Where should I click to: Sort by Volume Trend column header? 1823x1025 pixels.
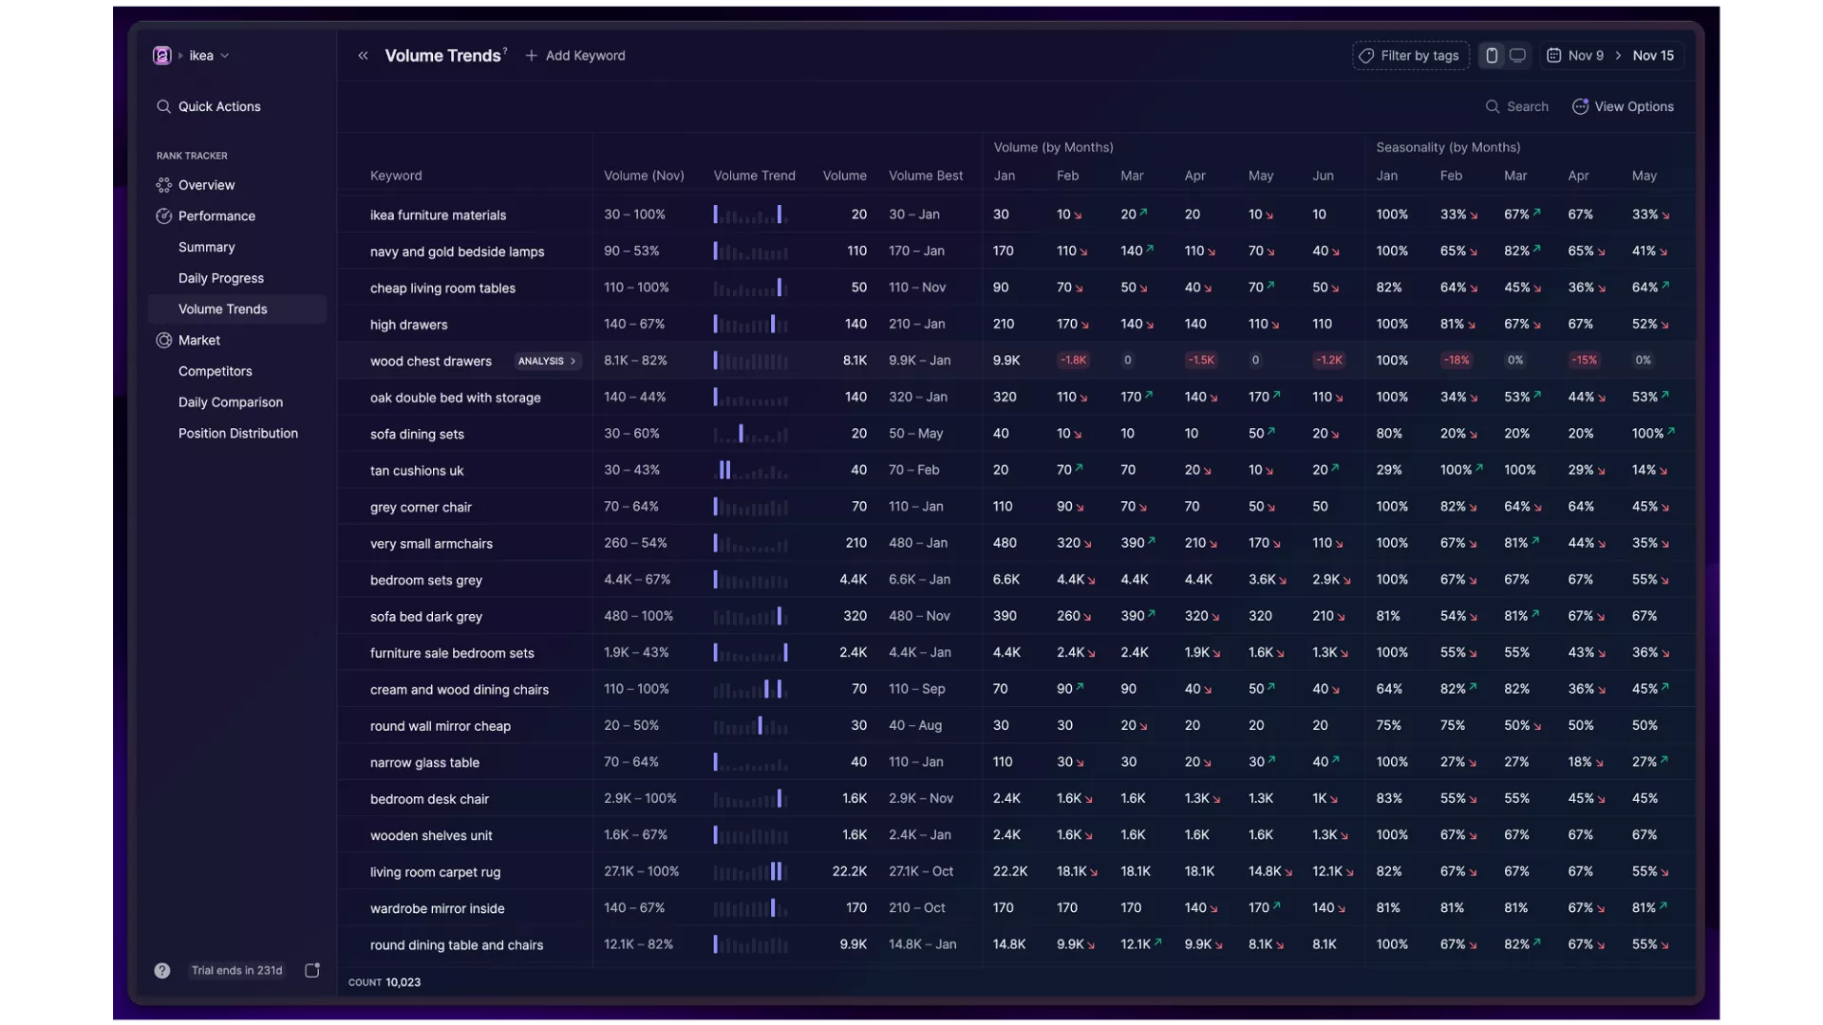(754, 176)
